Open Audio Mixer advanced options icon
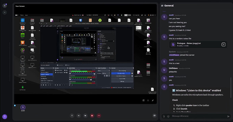This screenshot has height=122, width=233. click(70, 85)
